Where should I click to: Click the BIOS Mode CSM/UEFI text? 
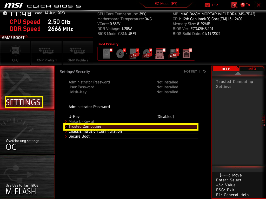click(117, 34)
